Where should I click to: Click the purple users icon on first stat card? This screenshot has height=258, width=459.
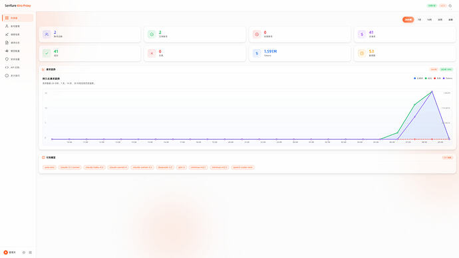47,34
